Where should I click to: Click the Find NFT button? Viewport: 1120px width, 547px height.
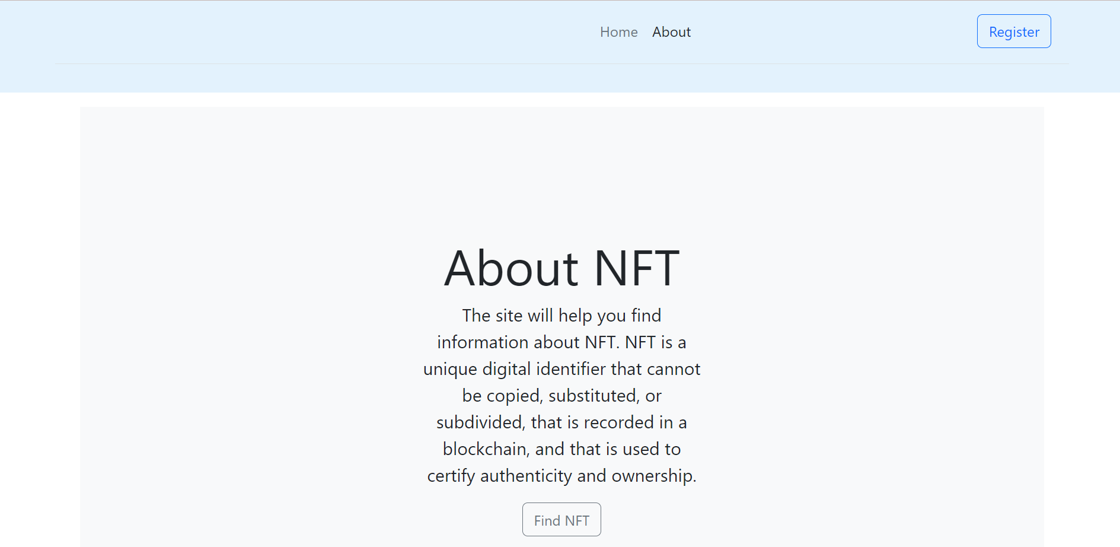[561, 520]
